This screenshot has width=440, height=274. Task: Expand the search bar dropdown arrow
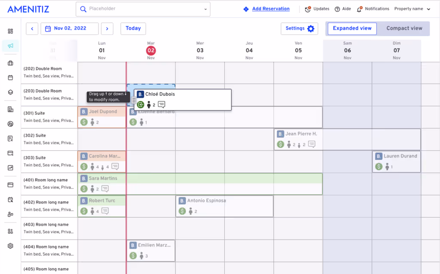click(x=205, y=9)
